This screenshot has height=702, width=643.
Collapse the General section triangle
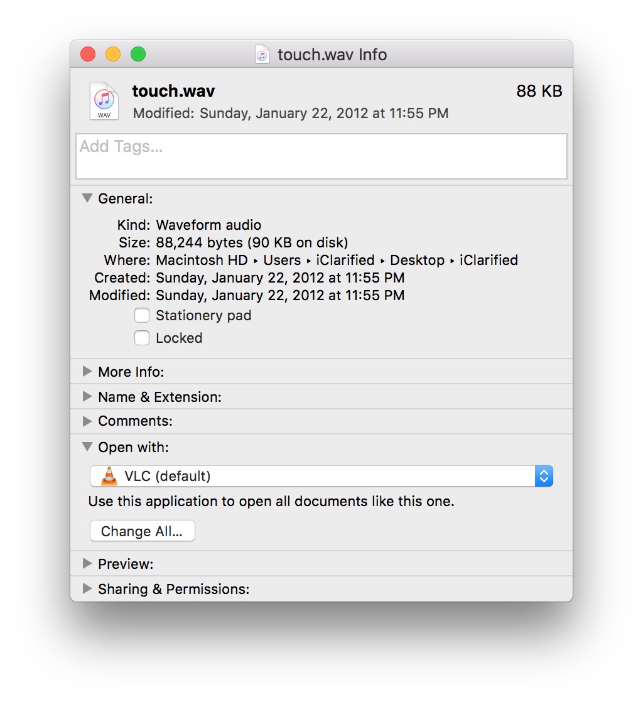tap(87, 198)
